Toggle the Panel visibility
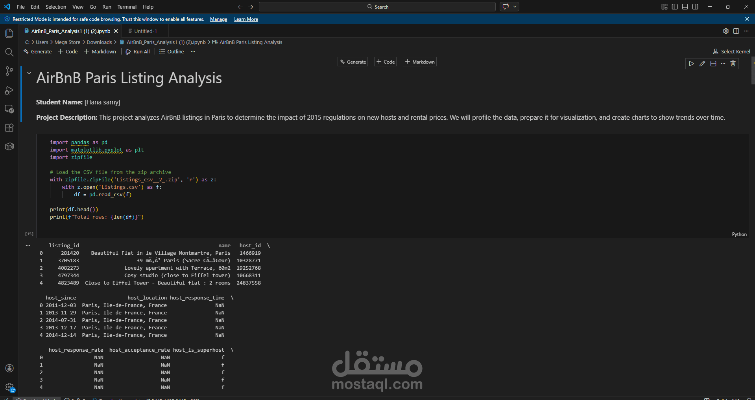 (x=685, y=7)
